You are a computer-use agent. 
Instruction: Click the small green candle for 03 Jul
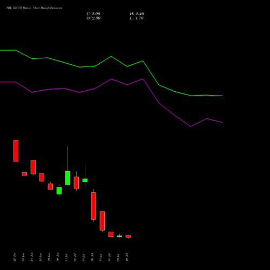[x=85, y=180]
